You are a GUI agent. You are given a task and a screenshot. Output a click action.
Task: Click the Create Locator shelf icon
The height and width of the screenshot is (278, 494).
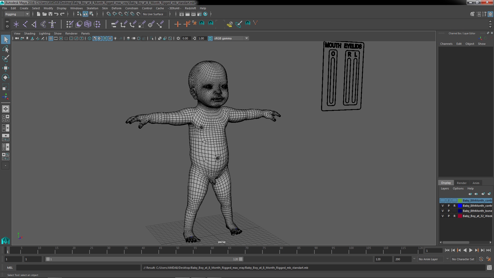tap(16, 24)
